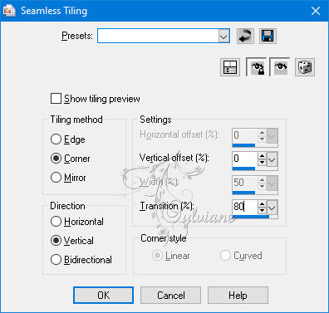Choose Bidirectional direction

56,260
